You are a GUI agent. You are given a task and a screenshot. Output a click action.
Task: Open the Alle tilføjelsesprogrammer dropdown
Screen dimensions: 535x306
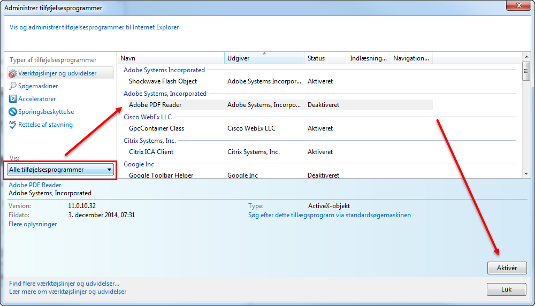click(60, 170)
